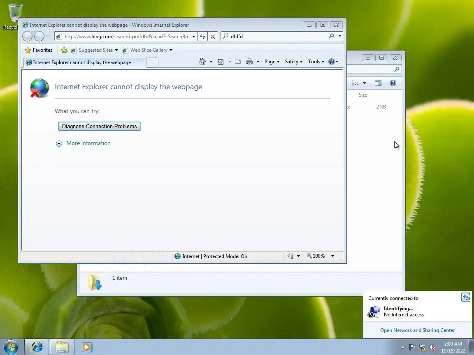
Task: Click the Print icon
Action: coord(249,62)
